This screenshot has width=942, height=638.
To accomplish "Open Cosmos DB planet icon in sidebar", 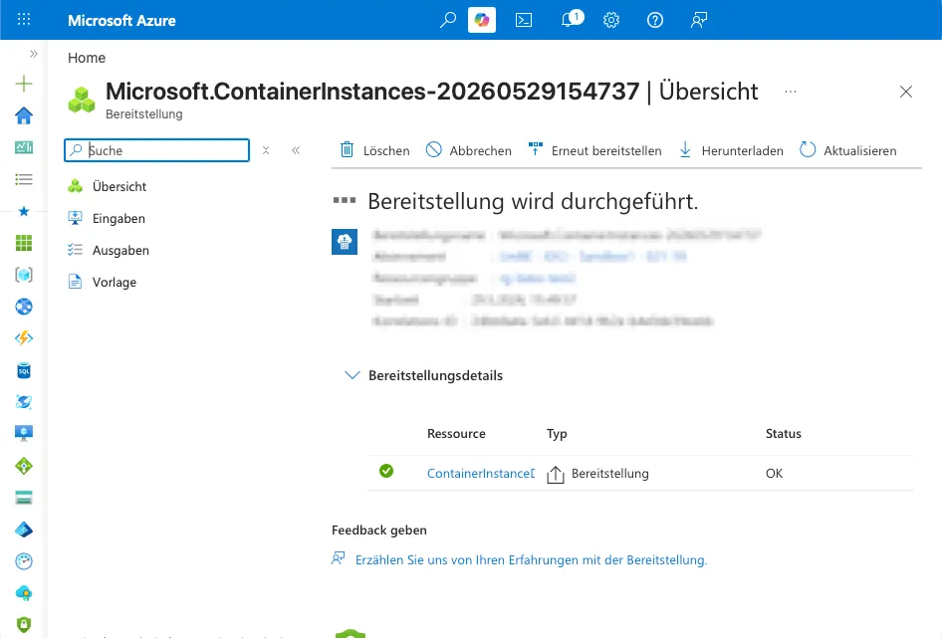I will [24, 402].
